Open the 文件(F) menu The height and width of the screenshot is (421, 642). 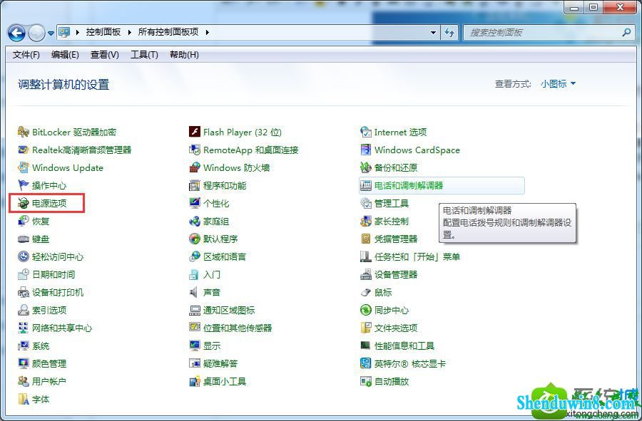(26, 55)
